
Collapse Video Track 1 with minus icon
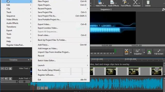pos(2,68)
